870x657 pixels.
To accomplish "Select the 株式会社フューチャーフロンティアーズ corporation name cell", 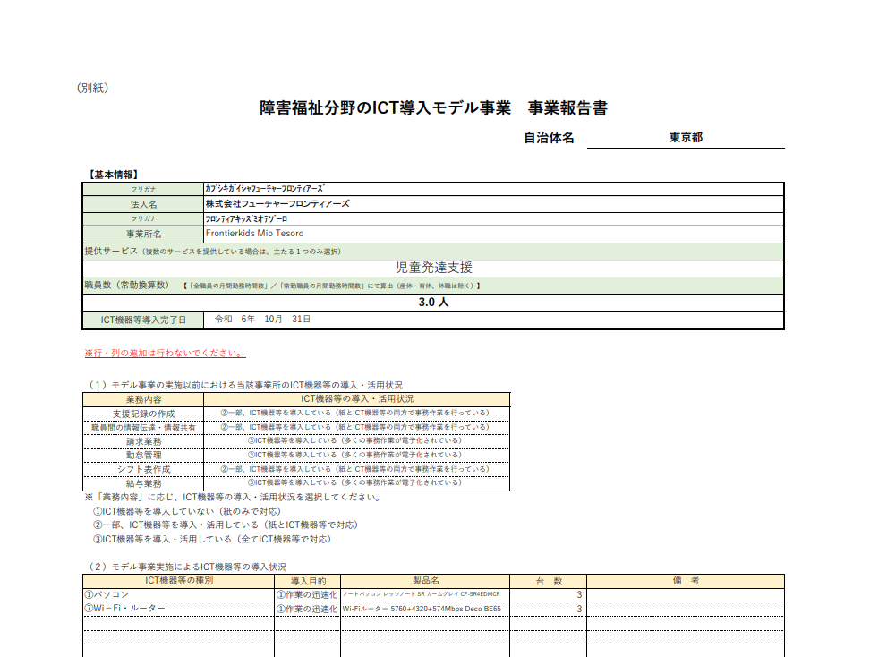I will click(x=493, y=204).
